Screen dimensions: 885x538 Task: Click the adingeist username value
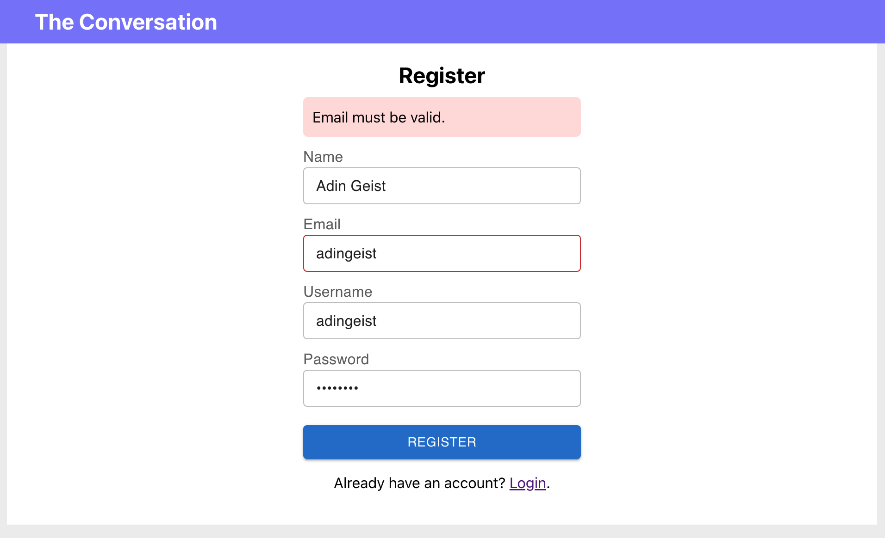pyautogui.click(x=346, y=321)
